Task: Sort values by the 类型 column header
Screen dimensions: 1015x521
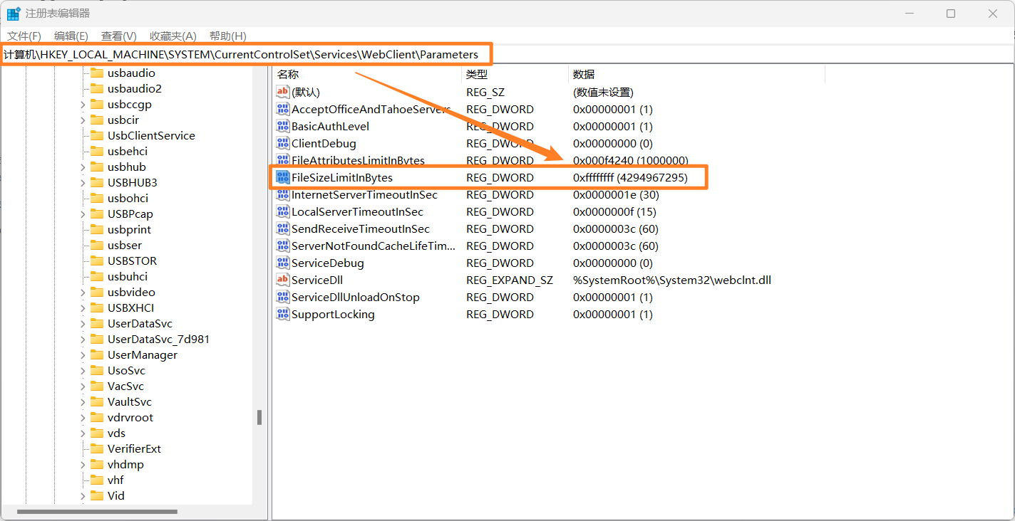Action: point(515,74)
